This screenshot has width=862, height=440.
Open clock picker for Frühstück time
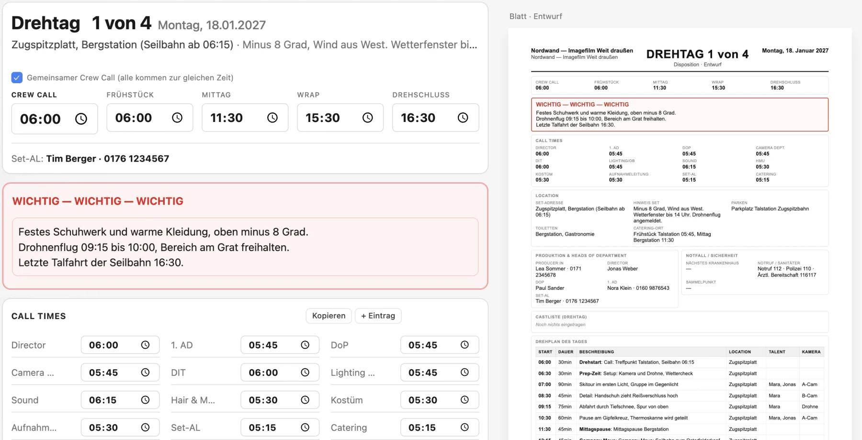(x=177, y=118)
